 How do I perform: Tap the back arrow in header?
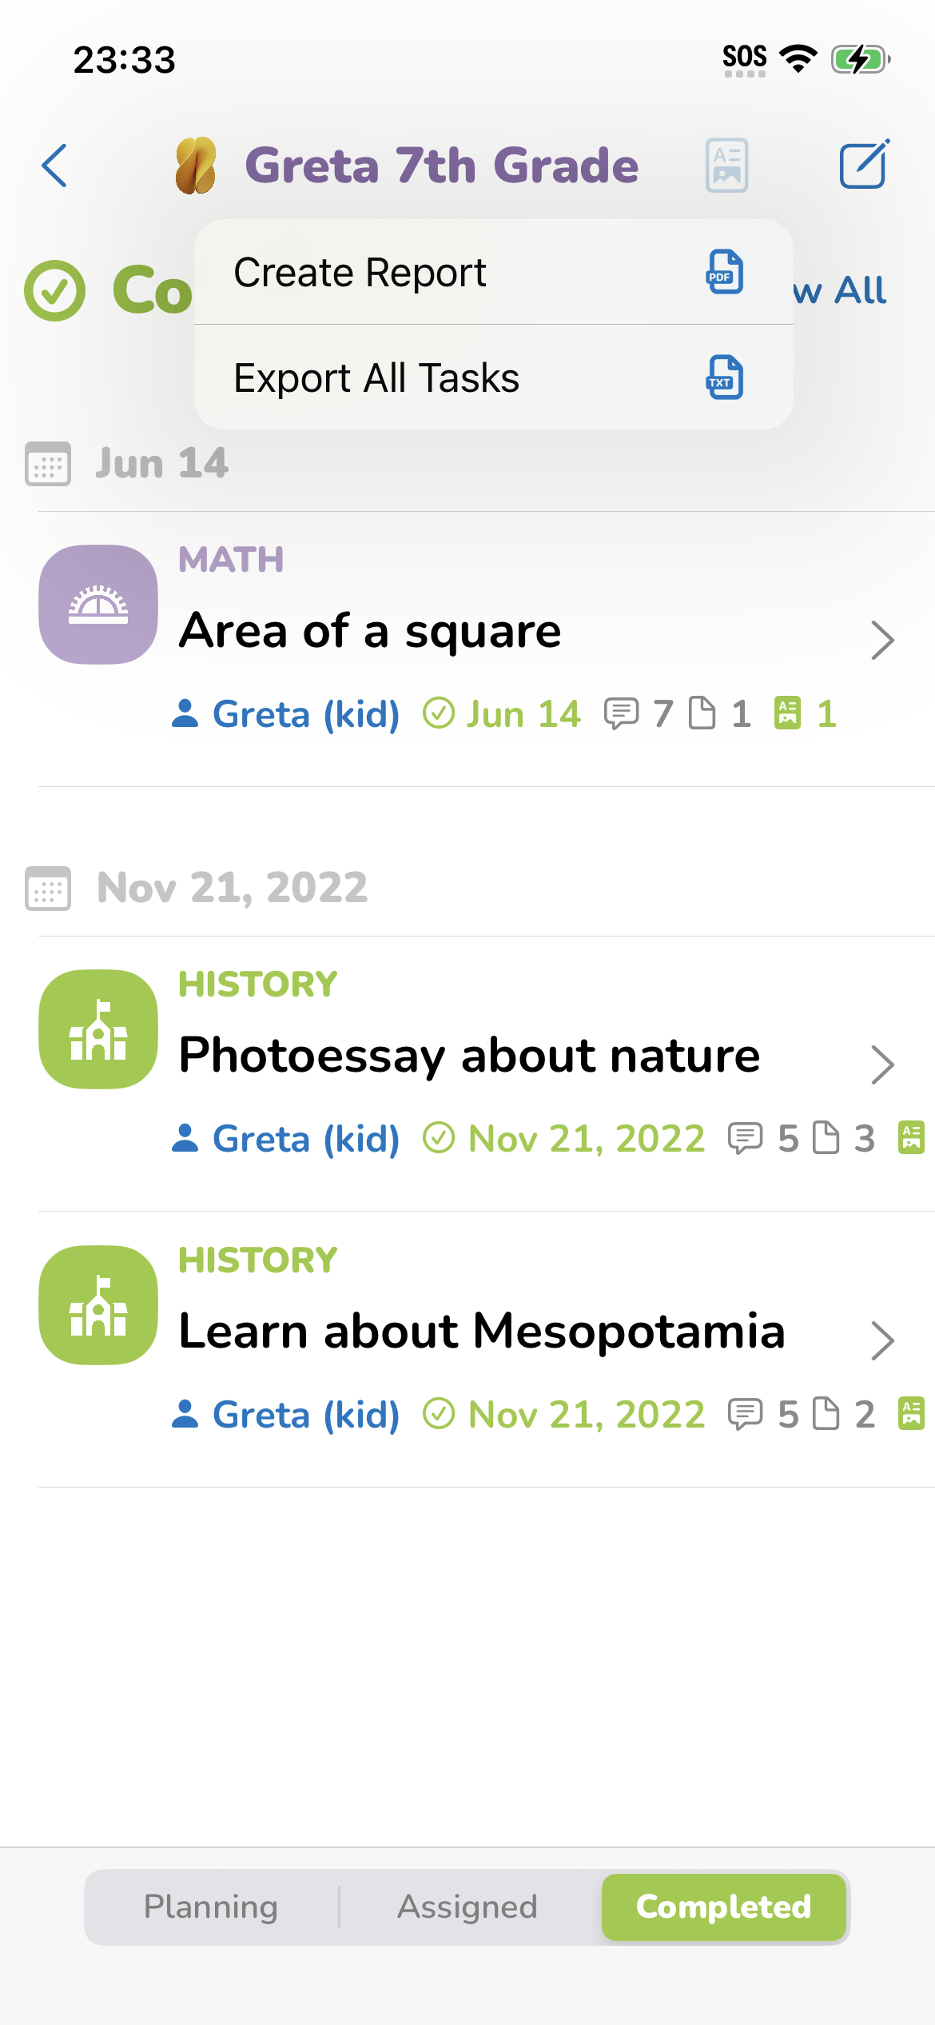(54, 166)
